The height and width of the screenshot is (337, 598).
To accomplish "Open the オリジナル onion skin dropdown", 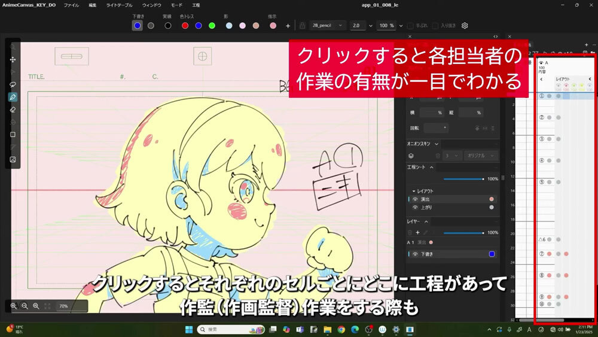I will (x=481, y=156).
